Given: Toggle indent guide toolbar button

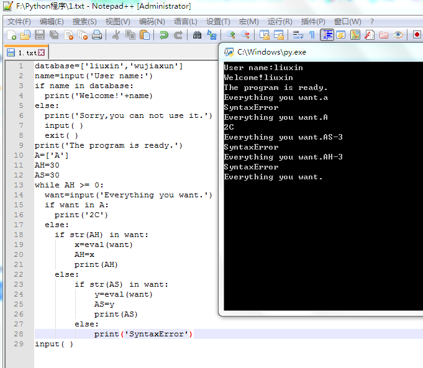Looking at the screenshot, I should click(327, 35).
